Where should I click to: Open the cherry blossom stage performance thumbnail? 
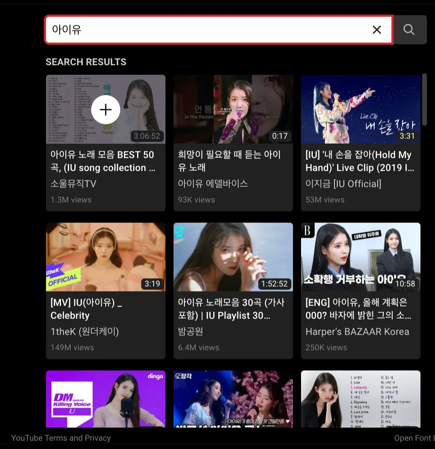(233, 399)
